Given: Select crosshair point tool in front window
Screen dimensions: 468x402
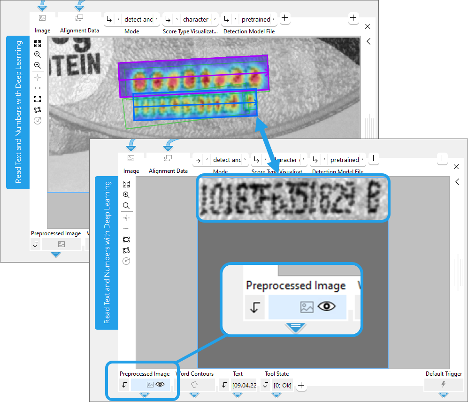Looking at the screenshot, I should click(126, 218).
